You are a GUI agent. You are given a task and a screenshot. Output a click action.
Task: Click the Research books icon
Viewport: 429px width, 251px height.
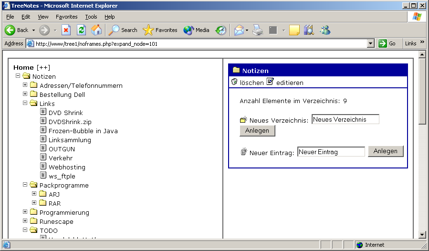click(309, 30)
